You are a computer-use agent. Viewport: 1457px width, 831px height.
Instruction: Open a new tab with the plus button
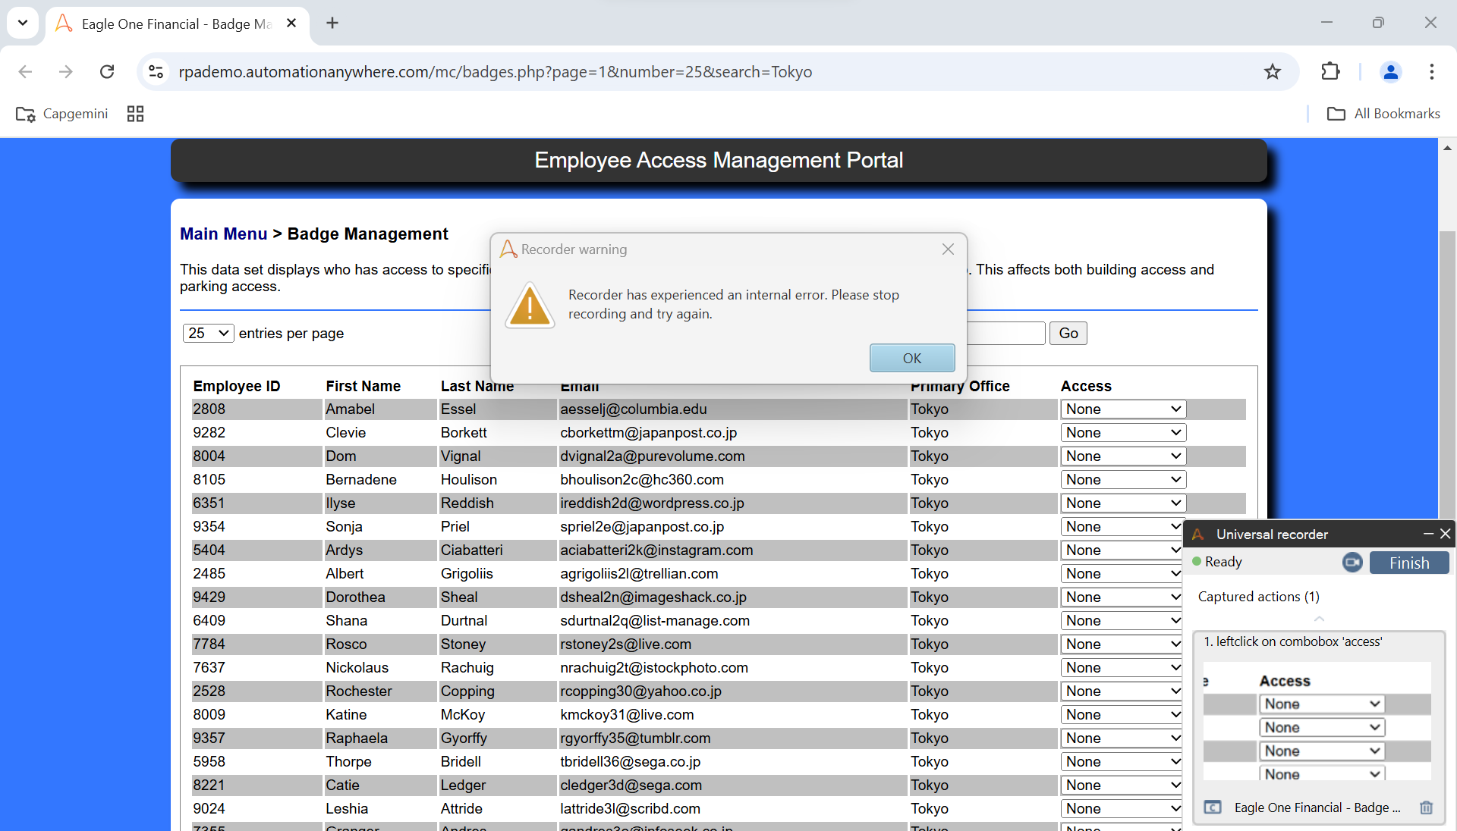point(332,23)
